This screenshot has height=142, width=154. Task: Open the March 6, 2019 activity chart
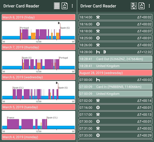pos(38,92)
